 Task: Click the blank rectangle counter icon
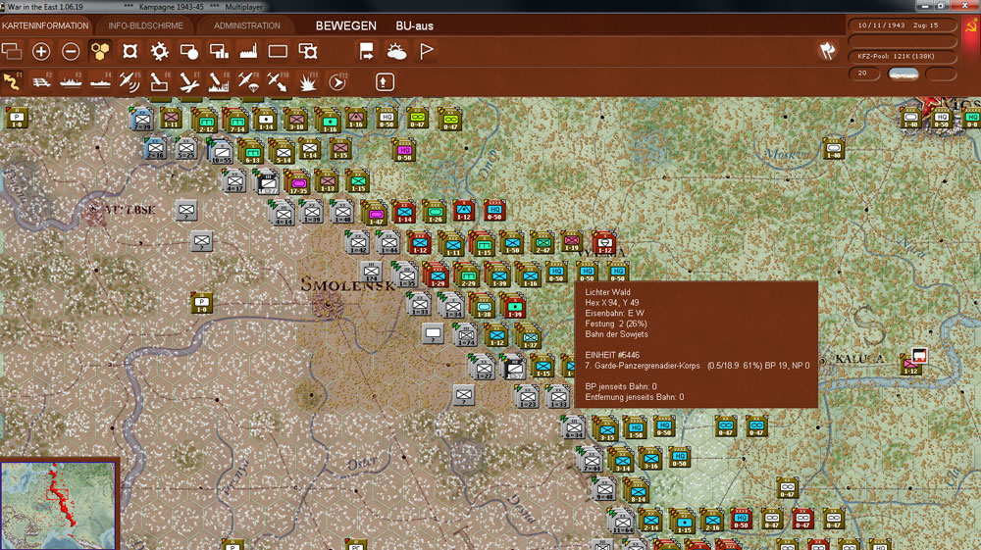[x=278, y=51]
